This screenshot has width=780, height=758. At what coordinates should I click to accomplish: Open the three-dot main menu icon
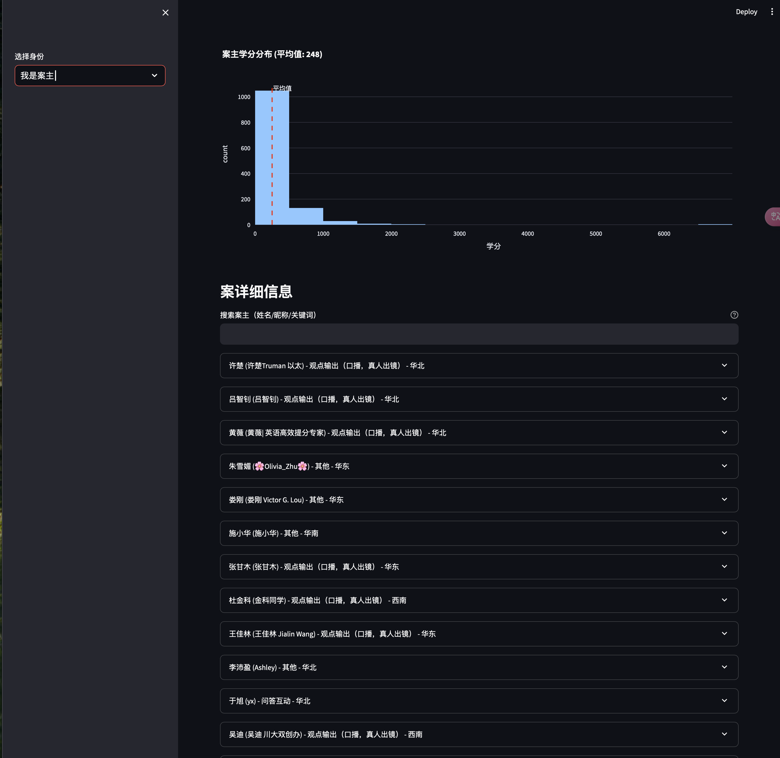(x=772, y=12)
